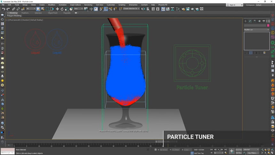Open the Select by Name list
This screenshot has width=275, height=155.
click(x=43, y=9)
